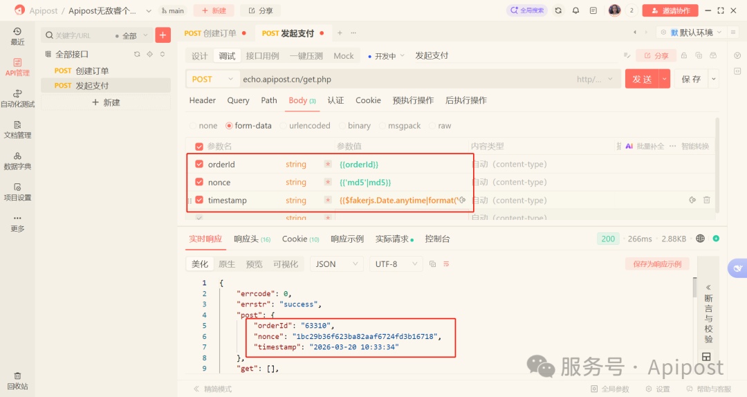Click the locate target icon beside 全部接口

149,55
